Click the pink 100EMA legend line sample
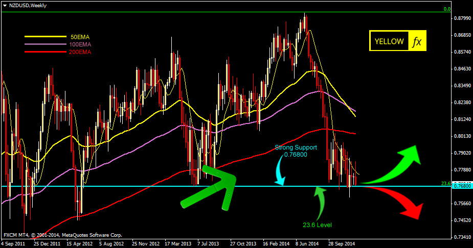The image size is (473, 248). [45, 44]
